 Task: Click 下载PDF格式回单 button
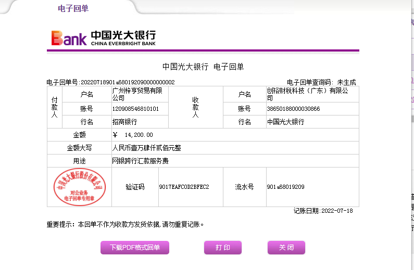tap(135, 247)
